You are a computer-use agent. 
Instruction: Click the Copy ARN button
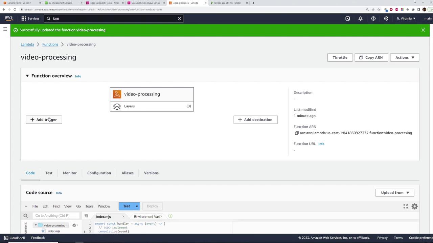click(371, 57)
